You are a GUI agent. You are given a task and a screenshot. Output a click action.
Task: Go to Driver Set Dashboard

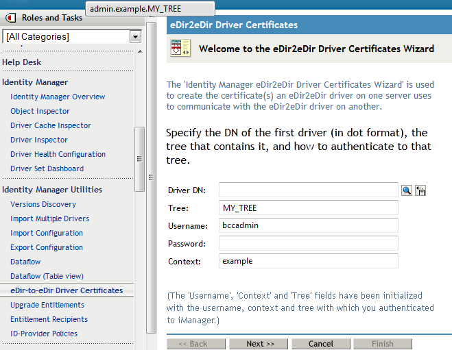(x=47, y=168)
